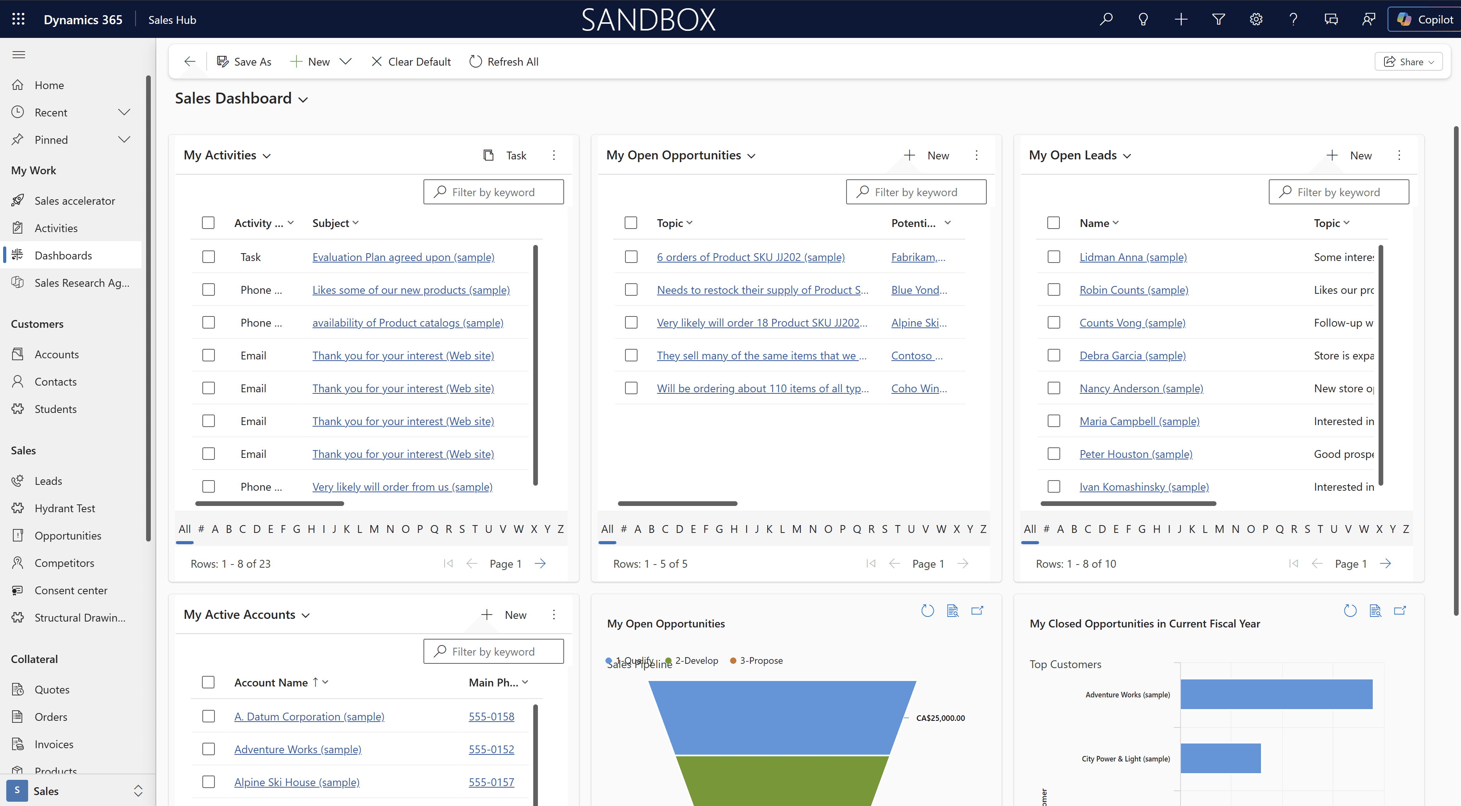Click Refresh All command

click(504, 61)
